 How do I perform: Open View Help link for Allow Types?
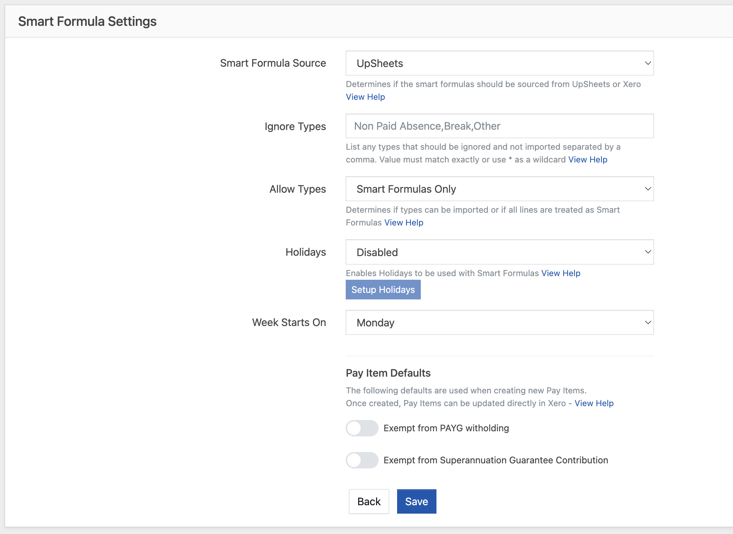(x=404, y=223)
